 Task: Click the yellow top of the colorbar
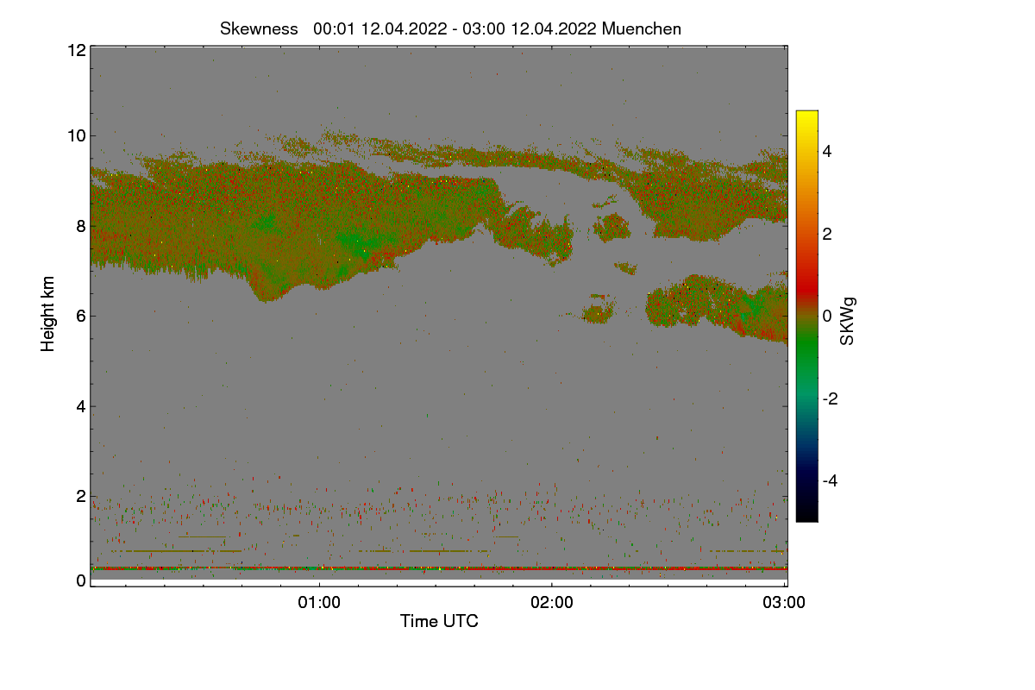(x=806, y=119)
